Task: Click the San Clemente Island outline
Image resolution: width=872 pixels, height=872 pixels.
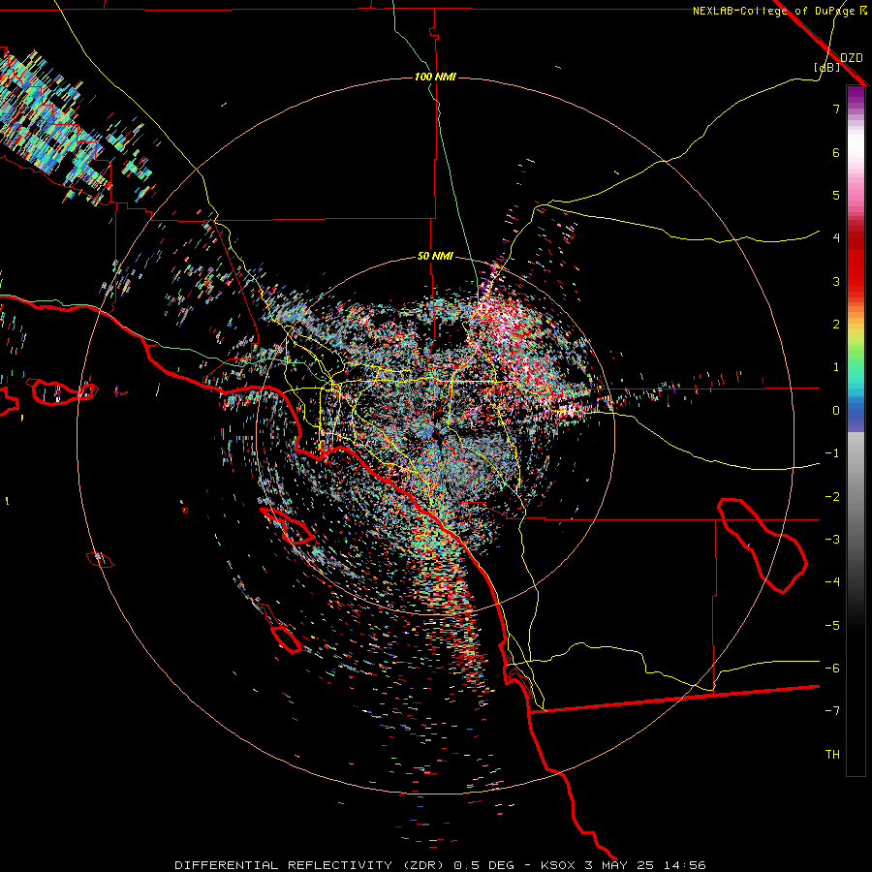Action: point(287,639)
